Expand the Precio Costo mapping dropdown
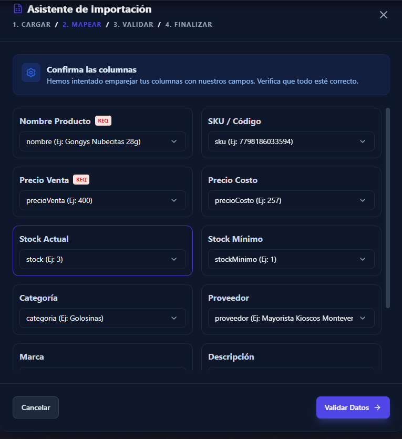The height and width of the screenshot is (439, 402). coord(291,200)
